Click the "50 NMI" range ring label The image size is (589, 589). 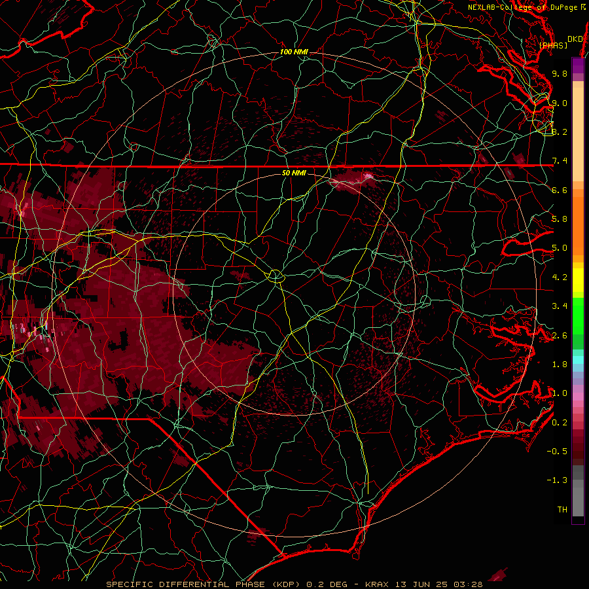tap(294, 173)
